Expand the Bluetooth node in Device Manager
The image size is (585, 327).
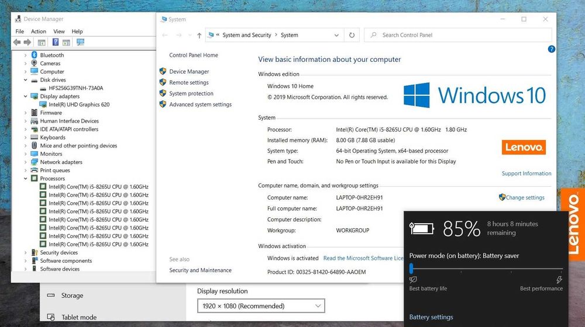tap(25, 55)
